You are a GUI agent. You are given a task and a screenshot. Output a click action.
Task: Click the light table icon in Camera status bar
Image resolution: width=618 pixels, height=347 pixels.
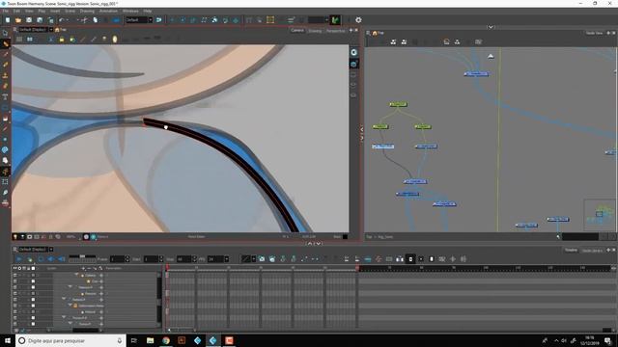point(15,237)
